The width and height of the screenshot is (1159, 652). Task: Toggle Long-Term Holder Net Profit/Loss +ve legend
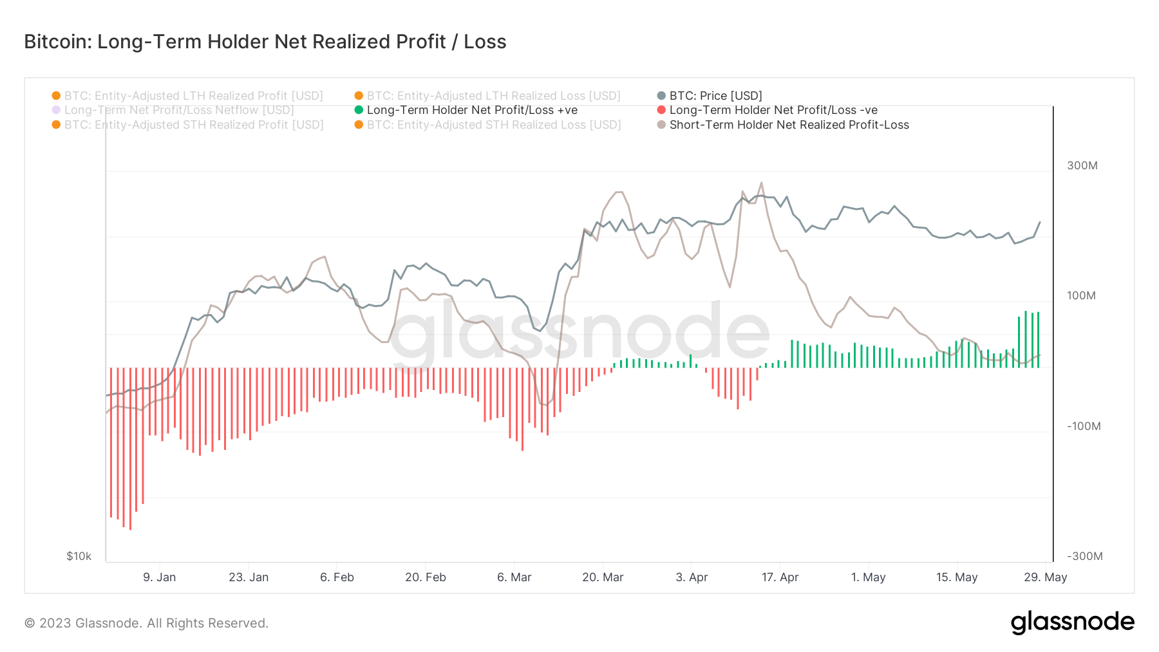point(466,110)
